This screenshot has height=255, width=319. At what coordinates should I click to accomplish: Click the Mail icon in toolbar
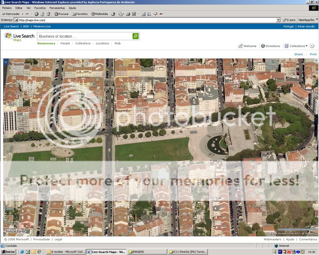coord(121,14)
